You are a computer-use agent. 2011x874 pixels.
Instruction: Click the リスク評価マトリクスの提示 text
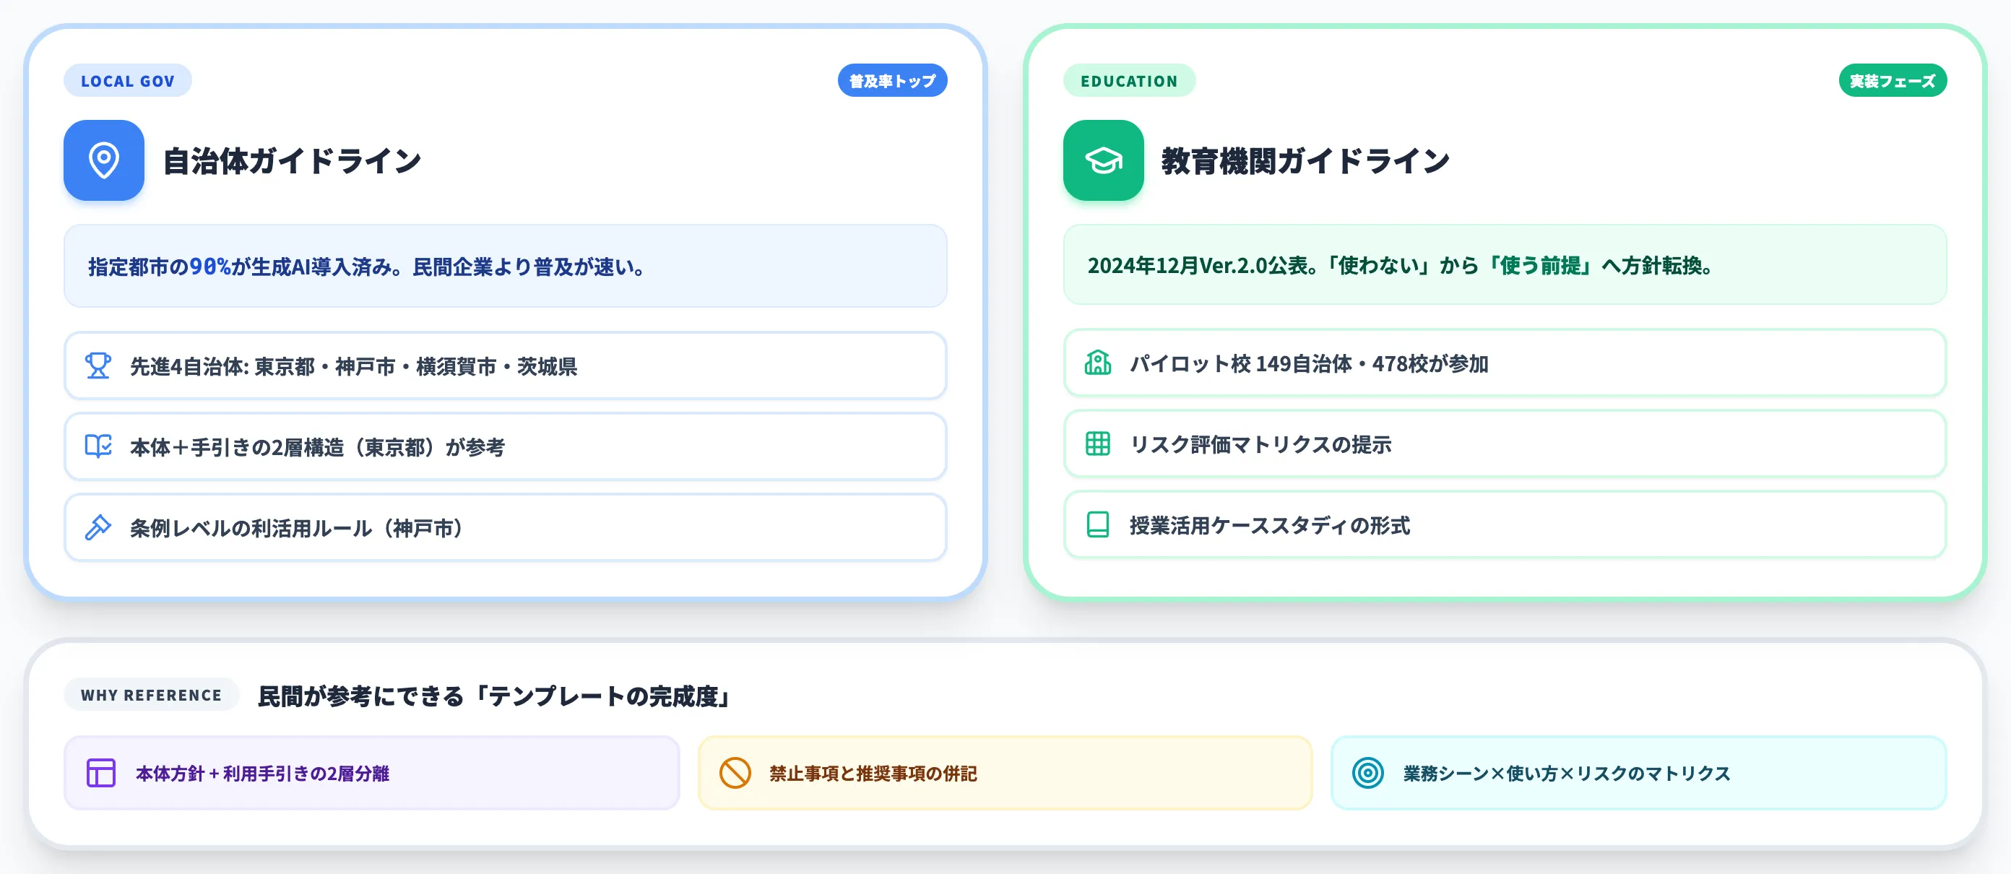click(x=1260, y=445)
